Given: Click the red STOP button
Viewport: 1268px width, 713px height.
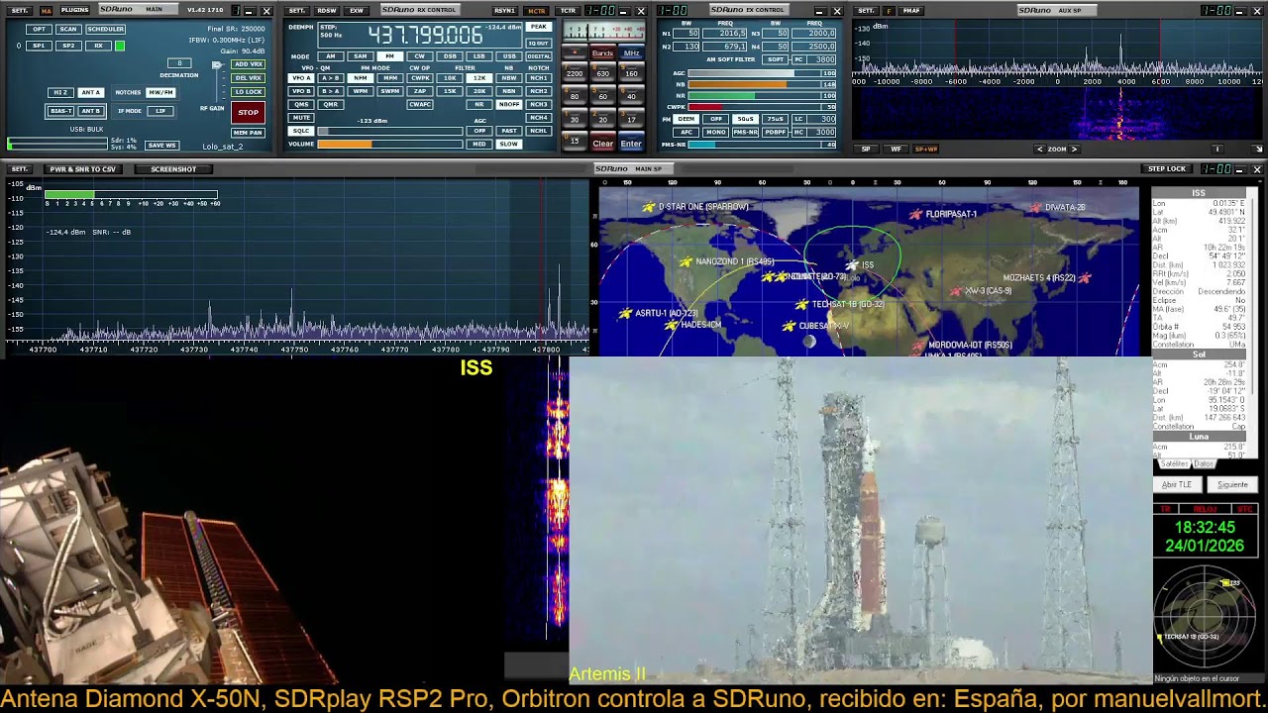Looking at the screenshot, I should point(248,112).
